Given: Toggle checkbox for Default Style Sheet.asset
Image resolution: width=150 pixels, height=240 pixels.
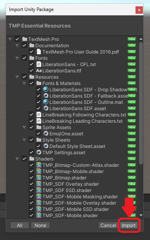Looking at the screenshot, I should 38,146.
